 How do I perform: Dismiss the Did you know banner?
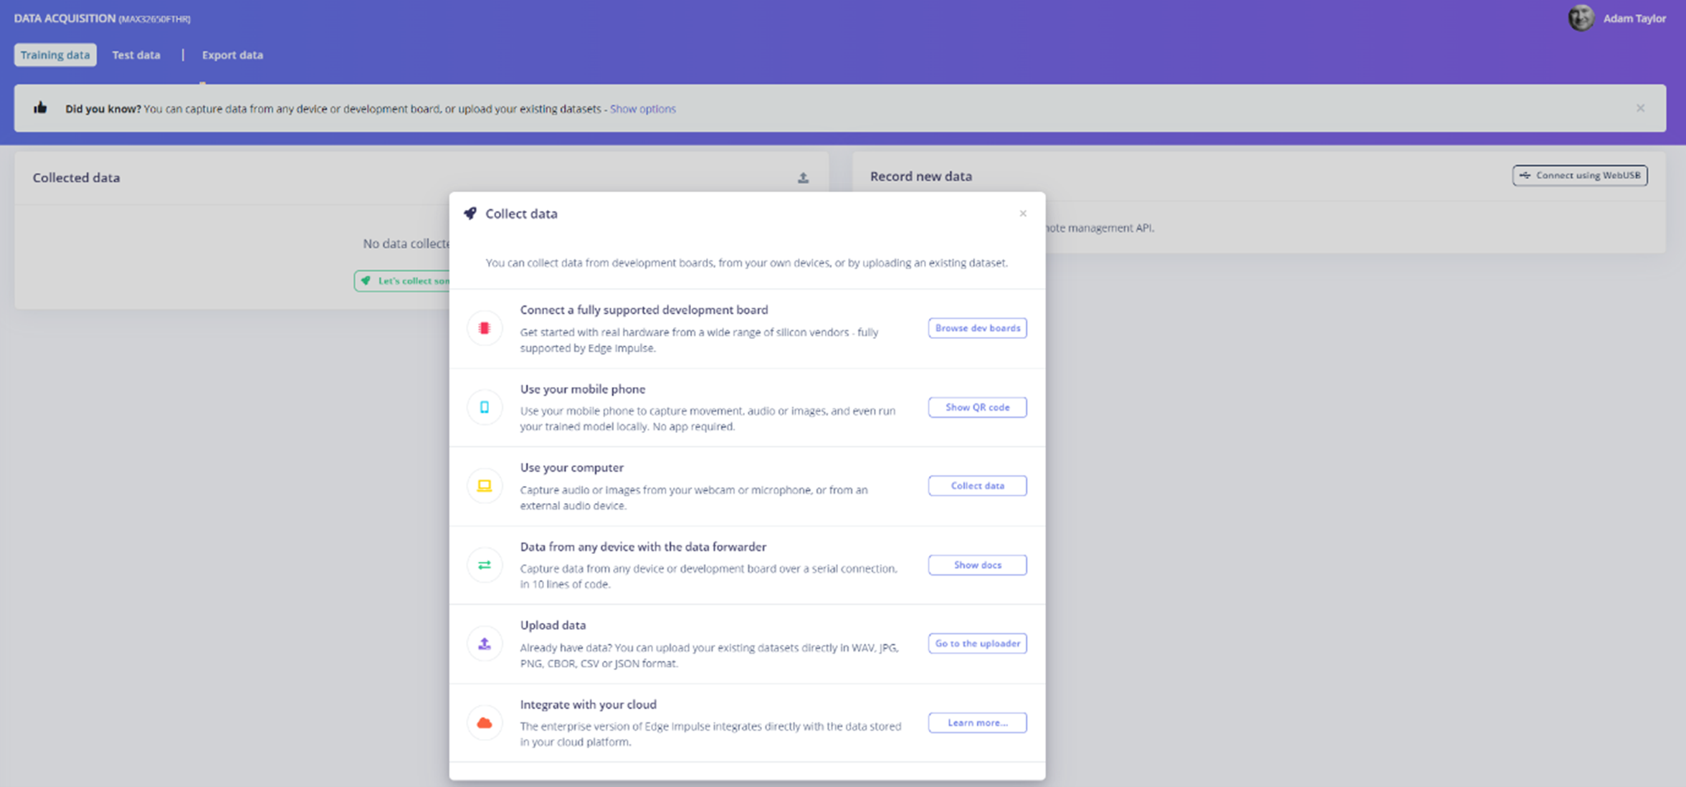pos(1640,108)
